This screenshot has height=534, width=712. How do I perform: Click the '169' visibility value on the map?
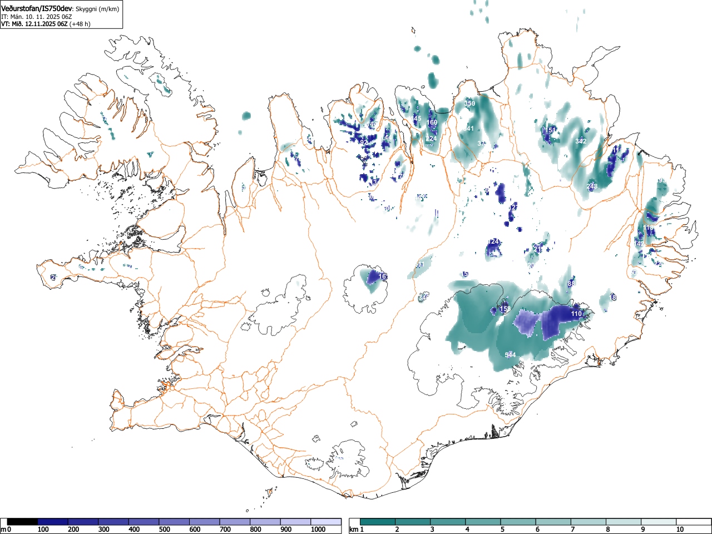[432, 122]
